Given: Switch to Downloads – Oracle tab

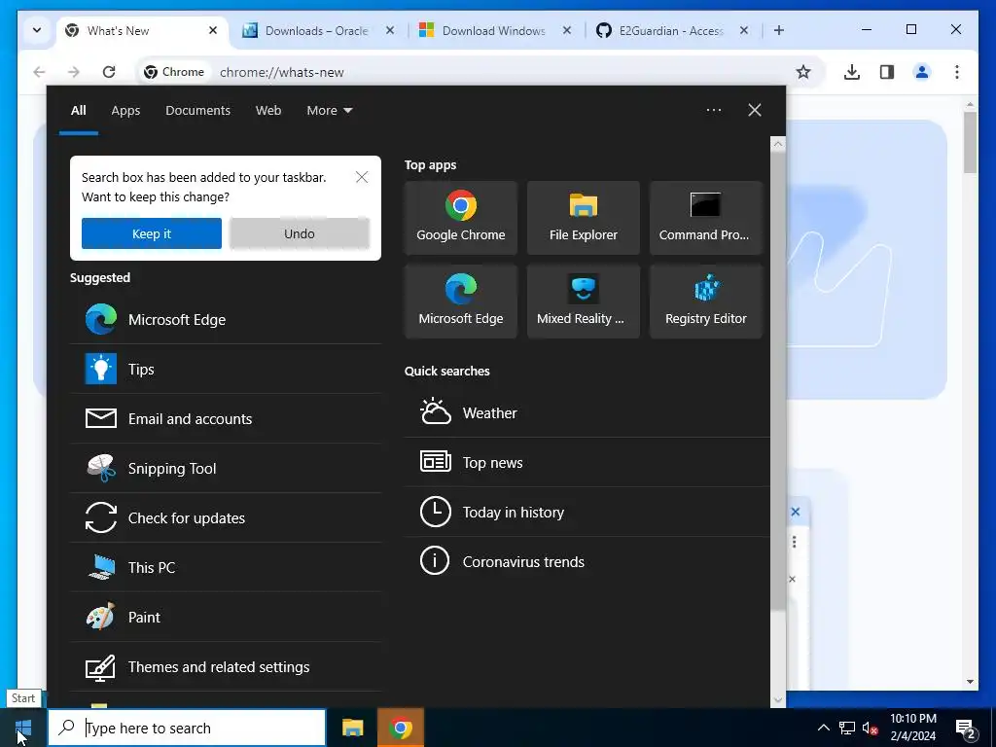Looking at the screenshot, I should tap(316, 30).
